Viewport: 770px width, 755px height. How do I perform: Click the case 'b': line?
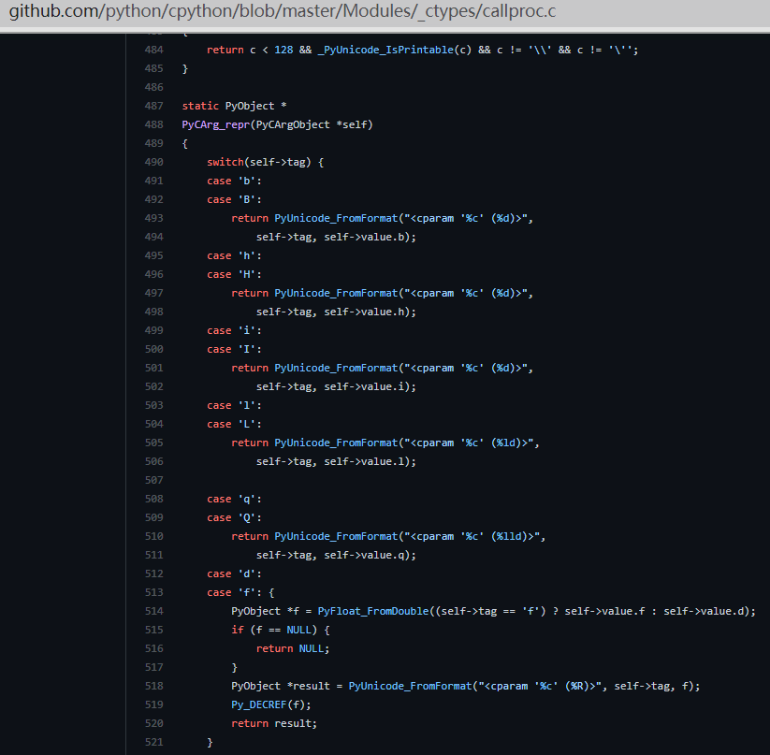point(234,181)
